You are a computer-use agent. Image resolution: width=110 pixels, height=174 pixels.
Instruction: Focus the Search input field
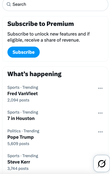pyautogui.click(x=55, y=4)
